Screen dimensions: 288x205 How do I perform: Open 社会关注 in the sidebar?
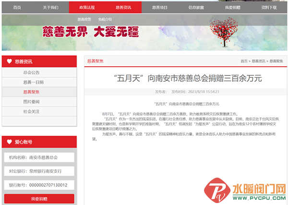coord(39,111)
